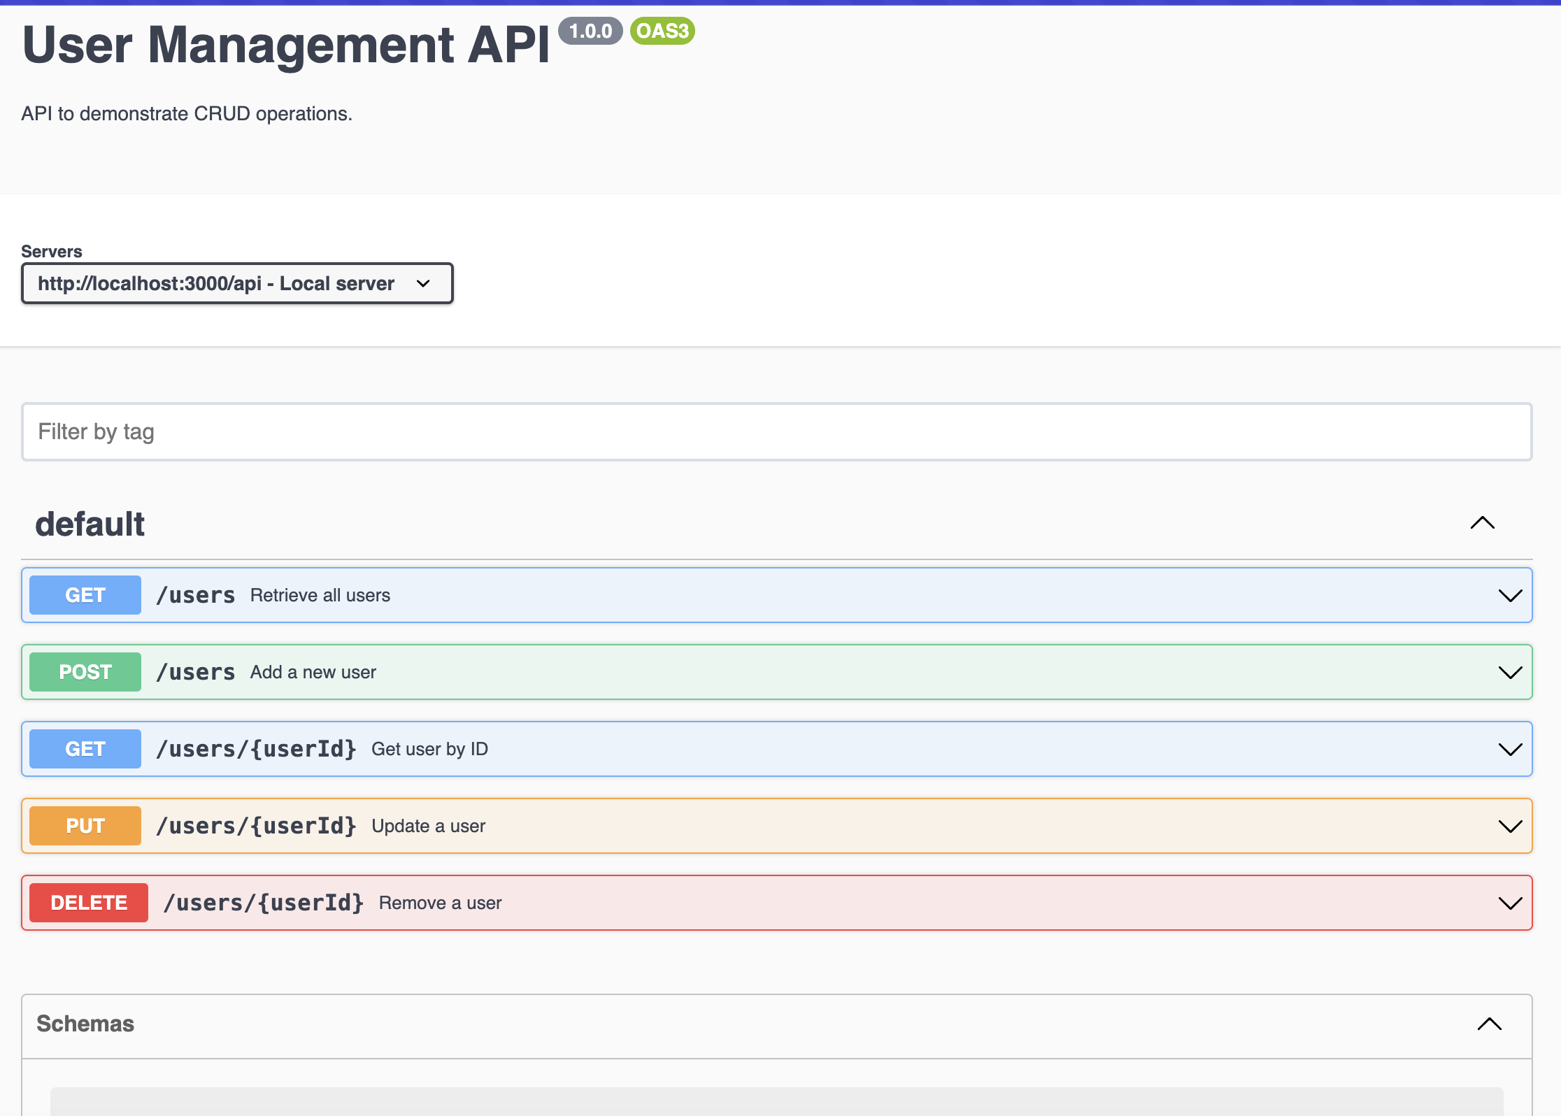The height and width of the screenshot is (1116, 1561).
Task: Expand the GET /users/{userId} Get user by ID chevron
Action: pyautogui.click(x=1510, y=750)
